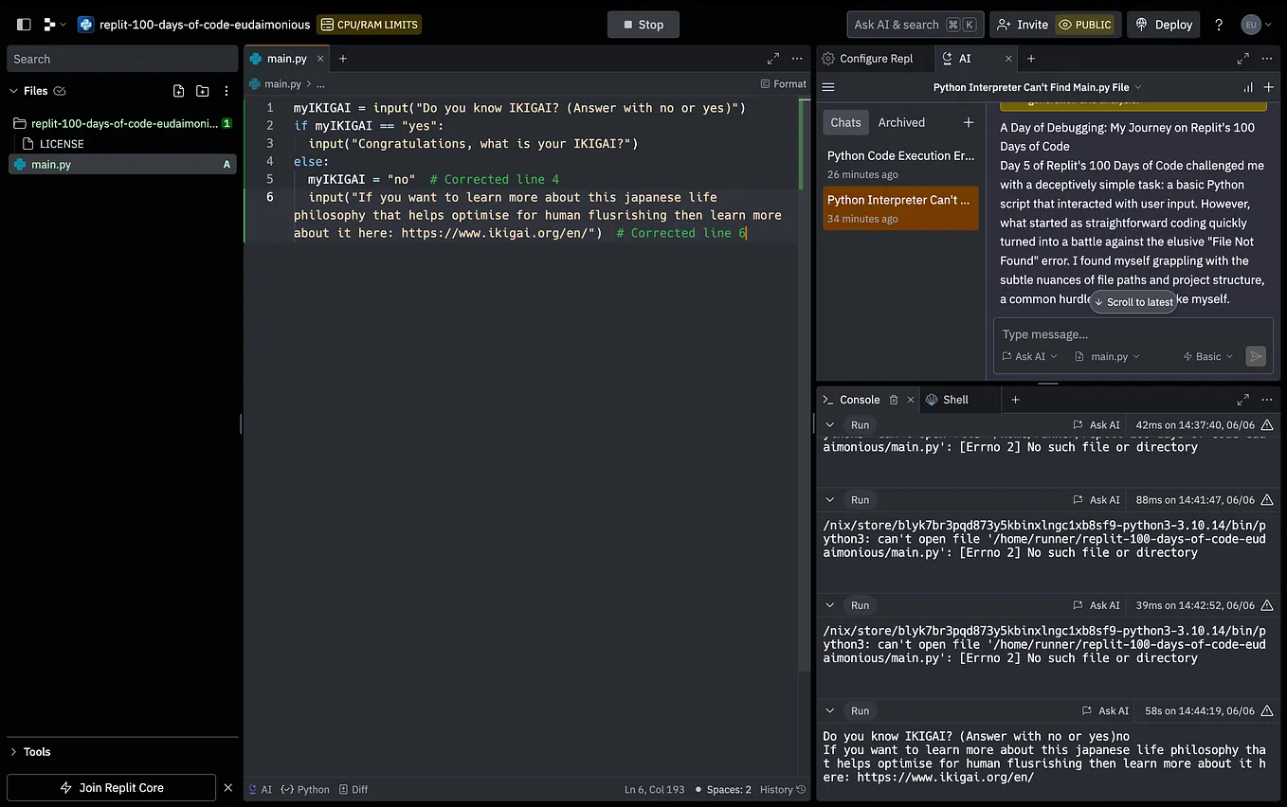Click the new file icon in Files
1287x807 pixels.
pyautogui.click(x=179, y=91)
